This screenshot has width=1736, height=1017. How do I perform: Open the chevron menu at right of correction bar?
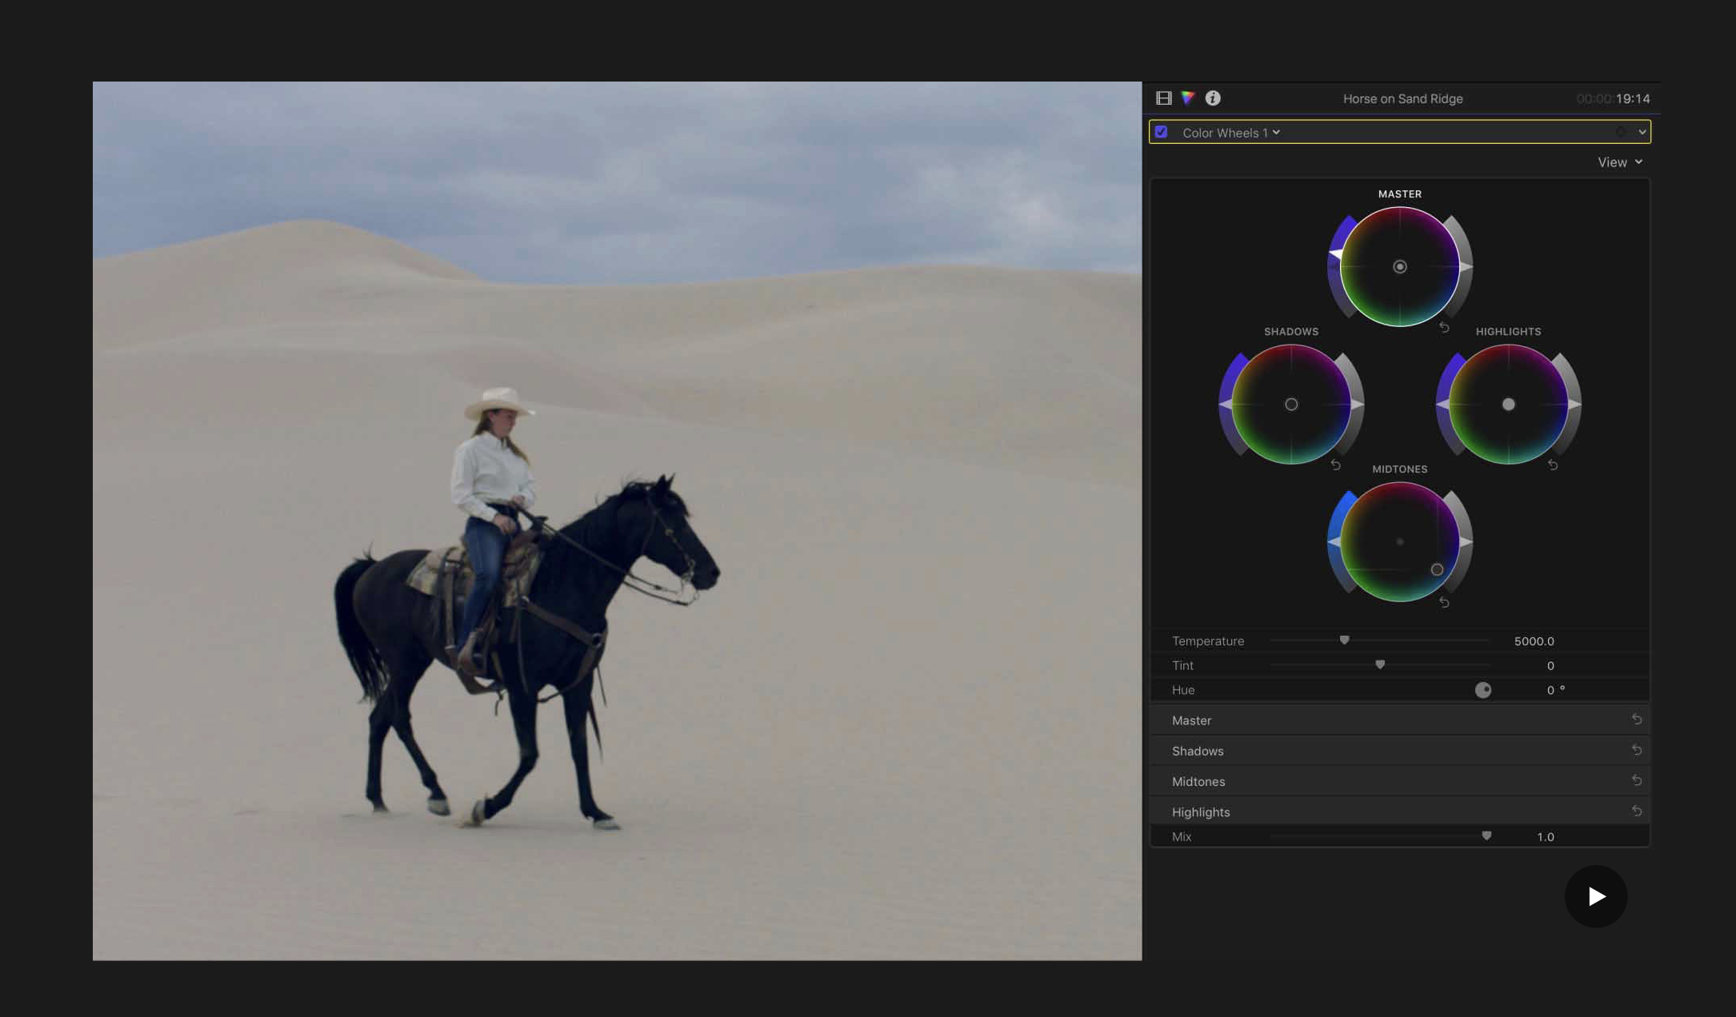click(x=1642, y=132)
